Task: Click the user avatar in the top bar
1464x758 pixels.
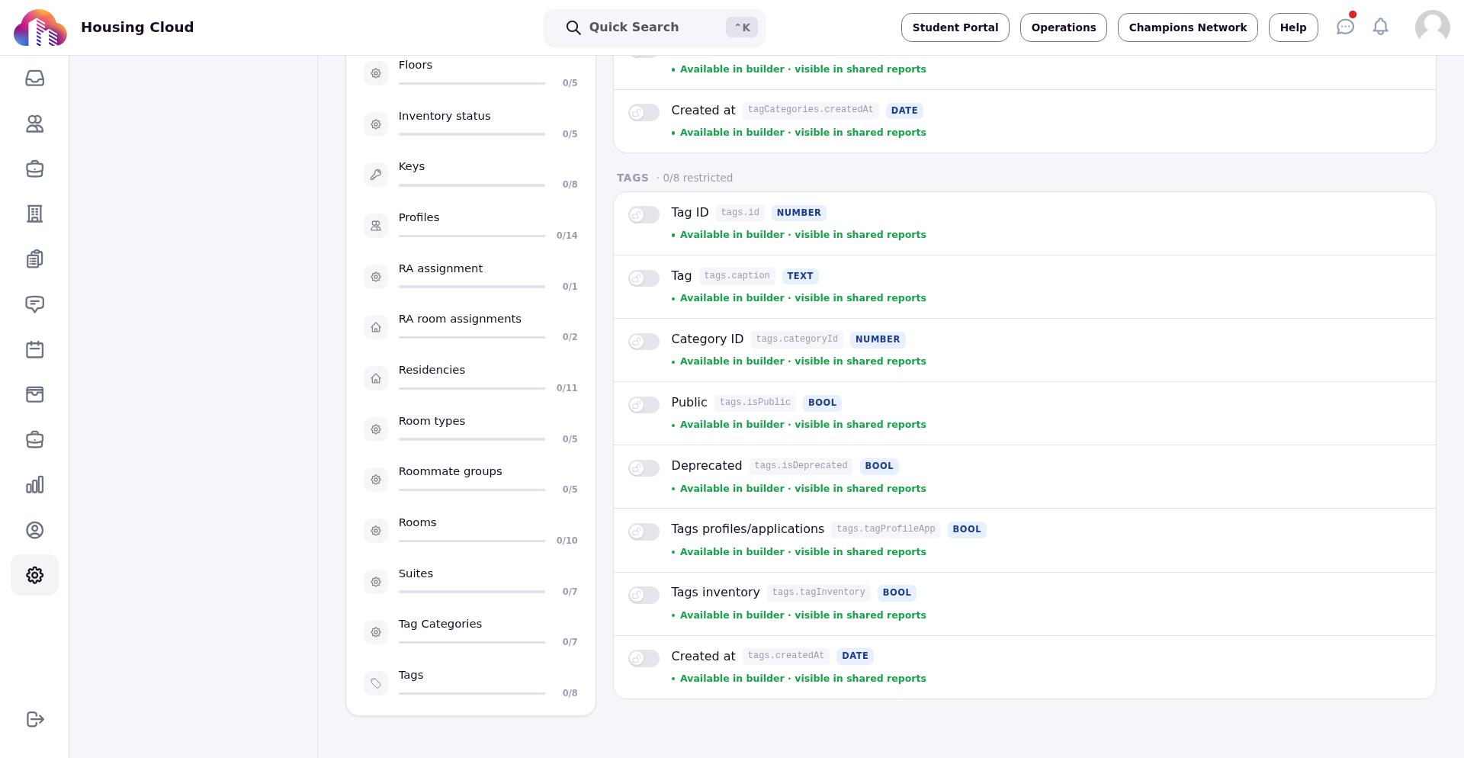Action: point(1432,27)
